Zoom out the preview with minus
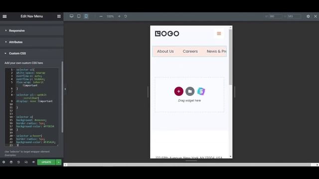The image size is (319, 179). coord(101,16)
